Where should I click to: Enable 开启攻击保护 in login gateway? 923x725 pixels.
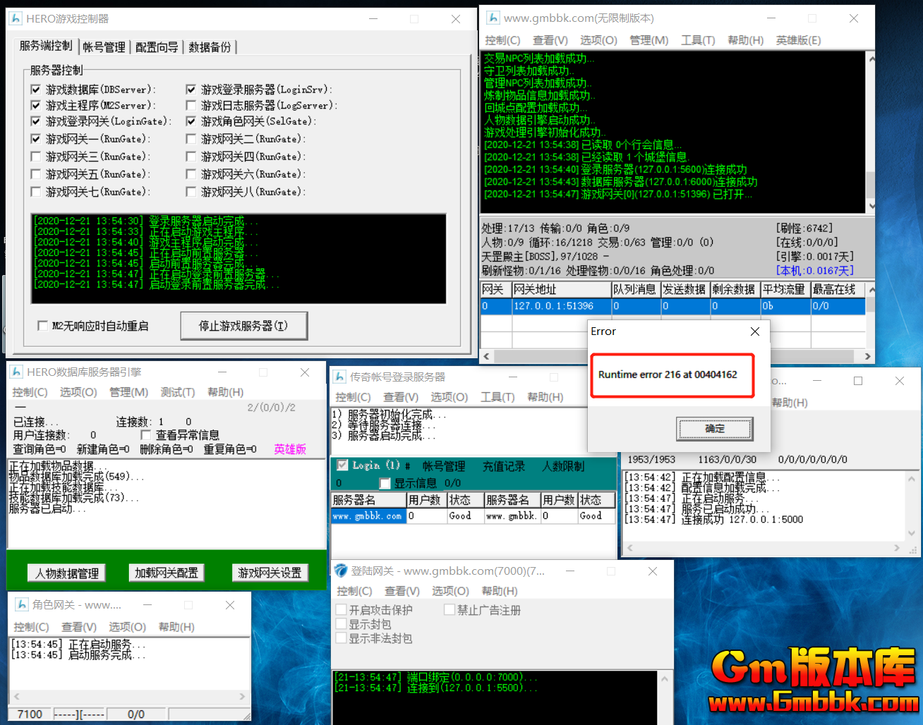[x=342, y=610]
